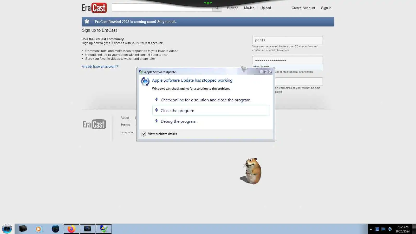
Task: Click Show Desktop strip at taskbar end
Action: coord(414,229)
